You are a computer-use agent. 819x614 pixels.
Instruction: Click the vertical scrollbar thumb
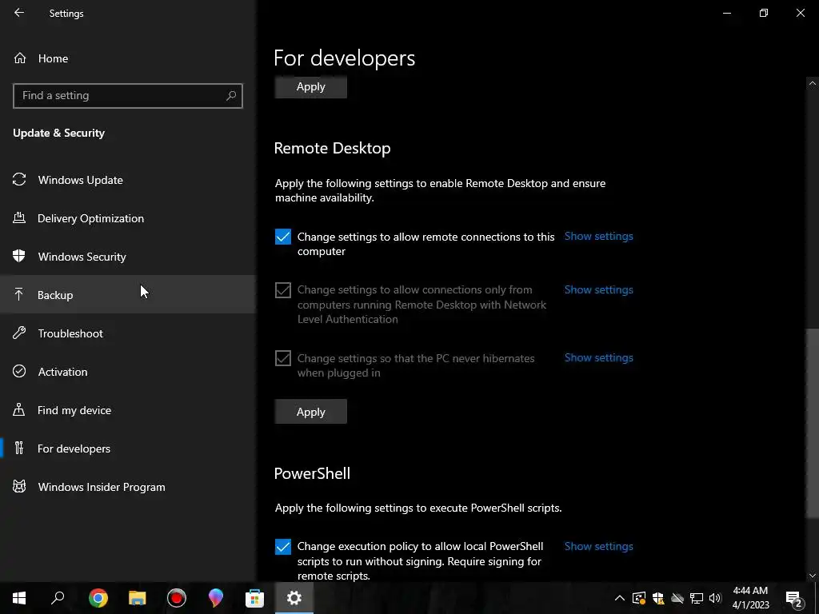(x=812, y=422)
